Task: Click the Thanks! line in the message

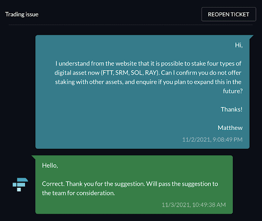Action: coord(231,109)
